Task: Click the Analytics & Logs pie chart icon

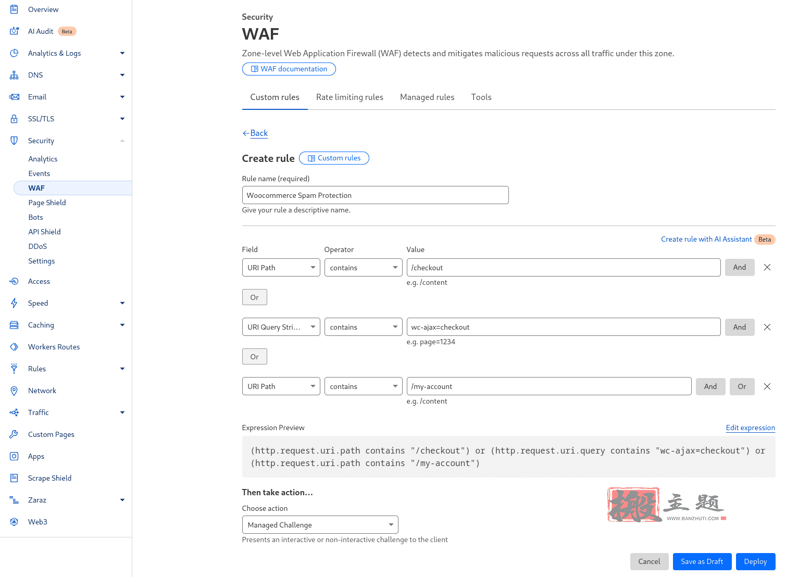Action: pos(14,53)
